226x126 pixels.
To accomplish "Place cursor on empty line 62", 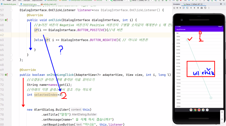I will pos(92,35).
